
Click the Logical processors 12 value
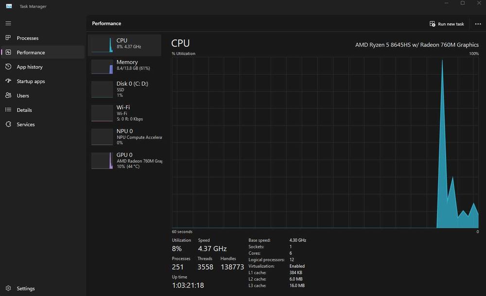point(292,260)
